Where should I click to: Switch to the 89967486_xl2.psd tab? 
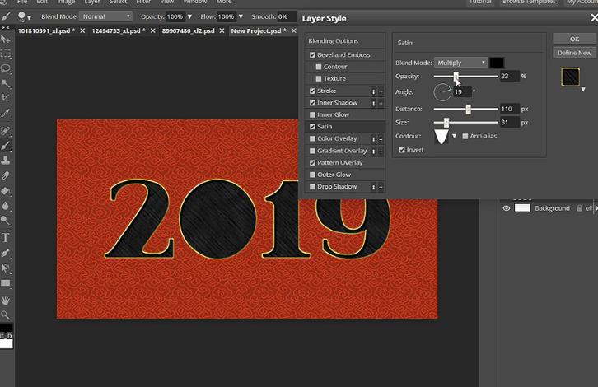[188, 31]
